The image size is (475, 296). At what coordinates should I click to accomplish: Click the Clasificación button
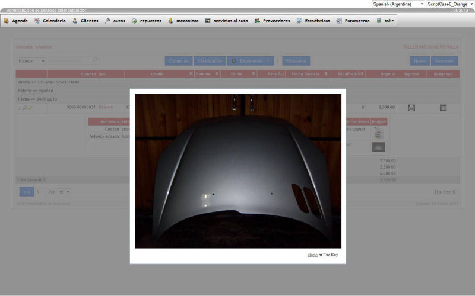pos(210,61)
